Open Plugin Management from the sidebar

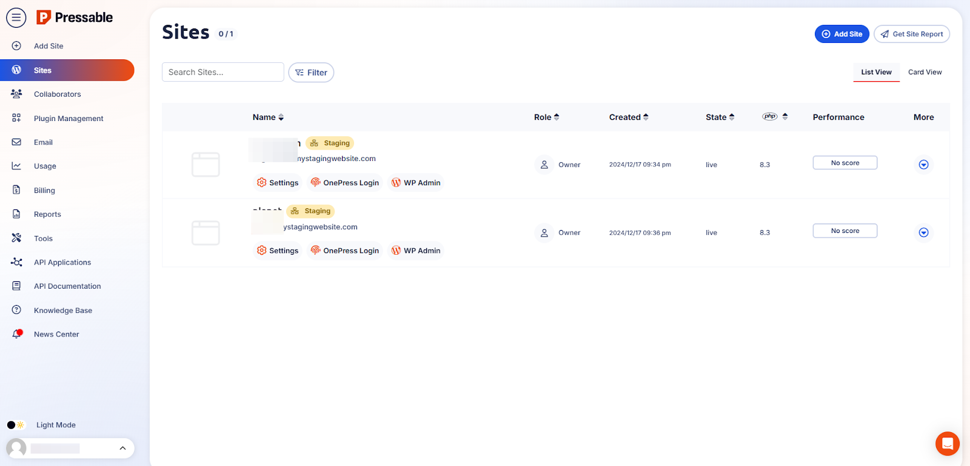click(x=69, y=119)
